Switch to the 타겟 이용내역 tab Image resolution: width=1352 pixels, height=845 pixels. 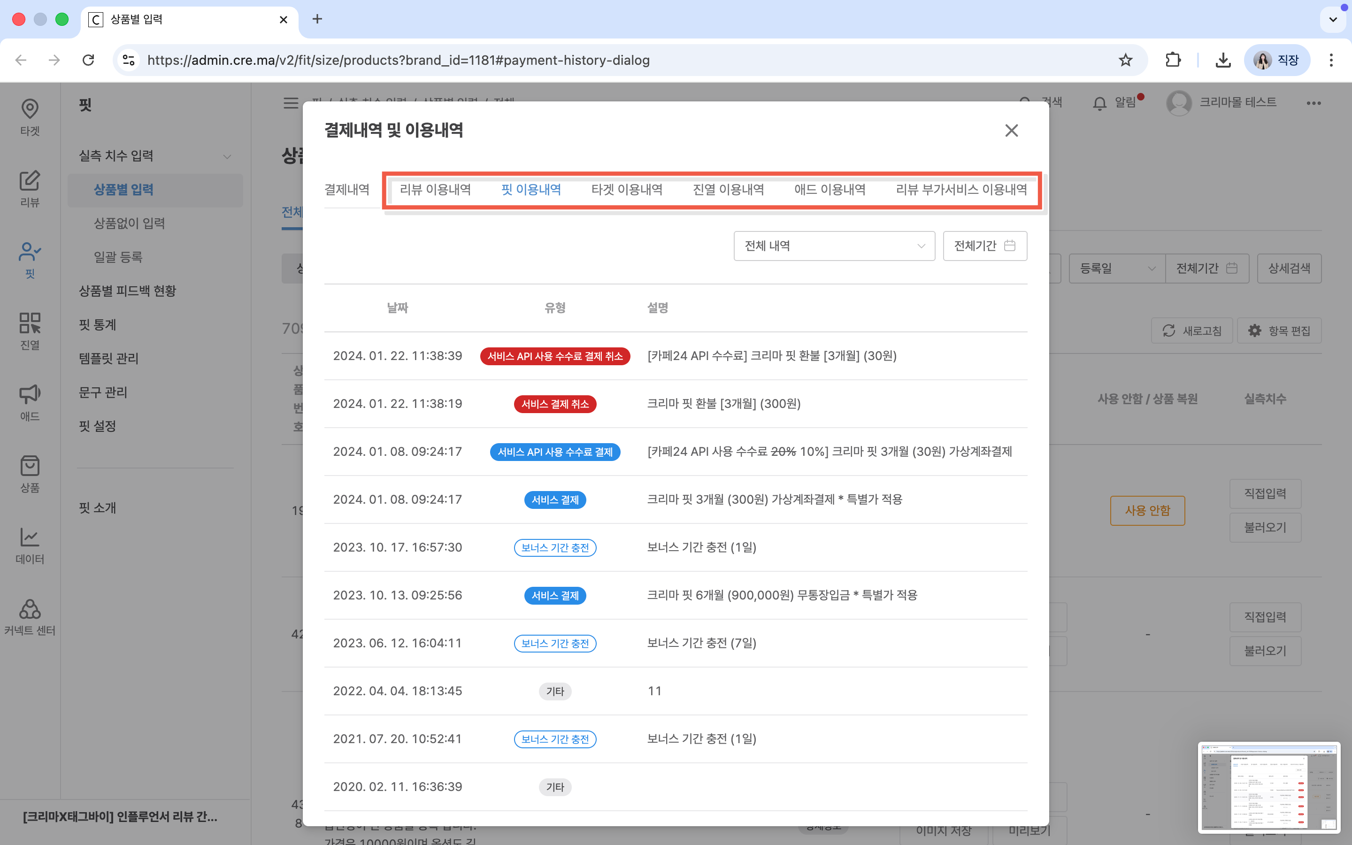tap(627, 189)
